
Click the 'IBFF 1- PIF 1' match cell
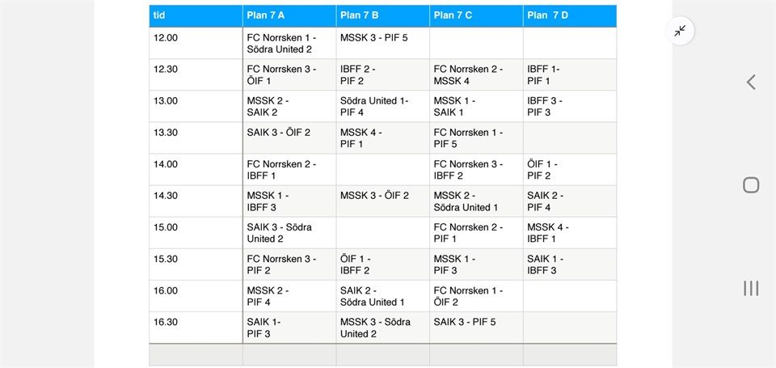(569, 74)
